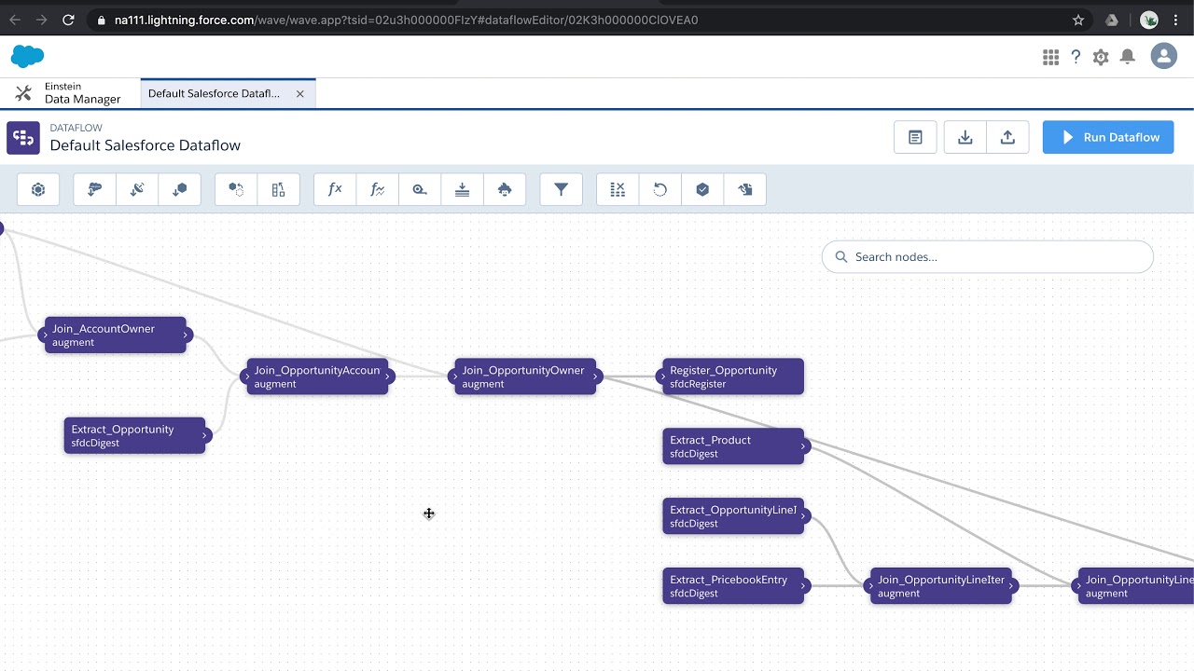The height and width of the screenshot is (671, 1194).
Task: Add an append transformation node
Action: pyautogui.click(x=236, y=189)
